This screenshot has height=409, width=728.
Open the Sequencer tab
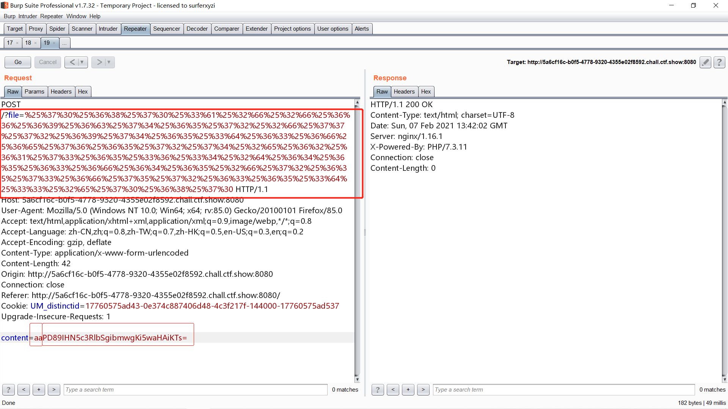[x=166, y=29]
